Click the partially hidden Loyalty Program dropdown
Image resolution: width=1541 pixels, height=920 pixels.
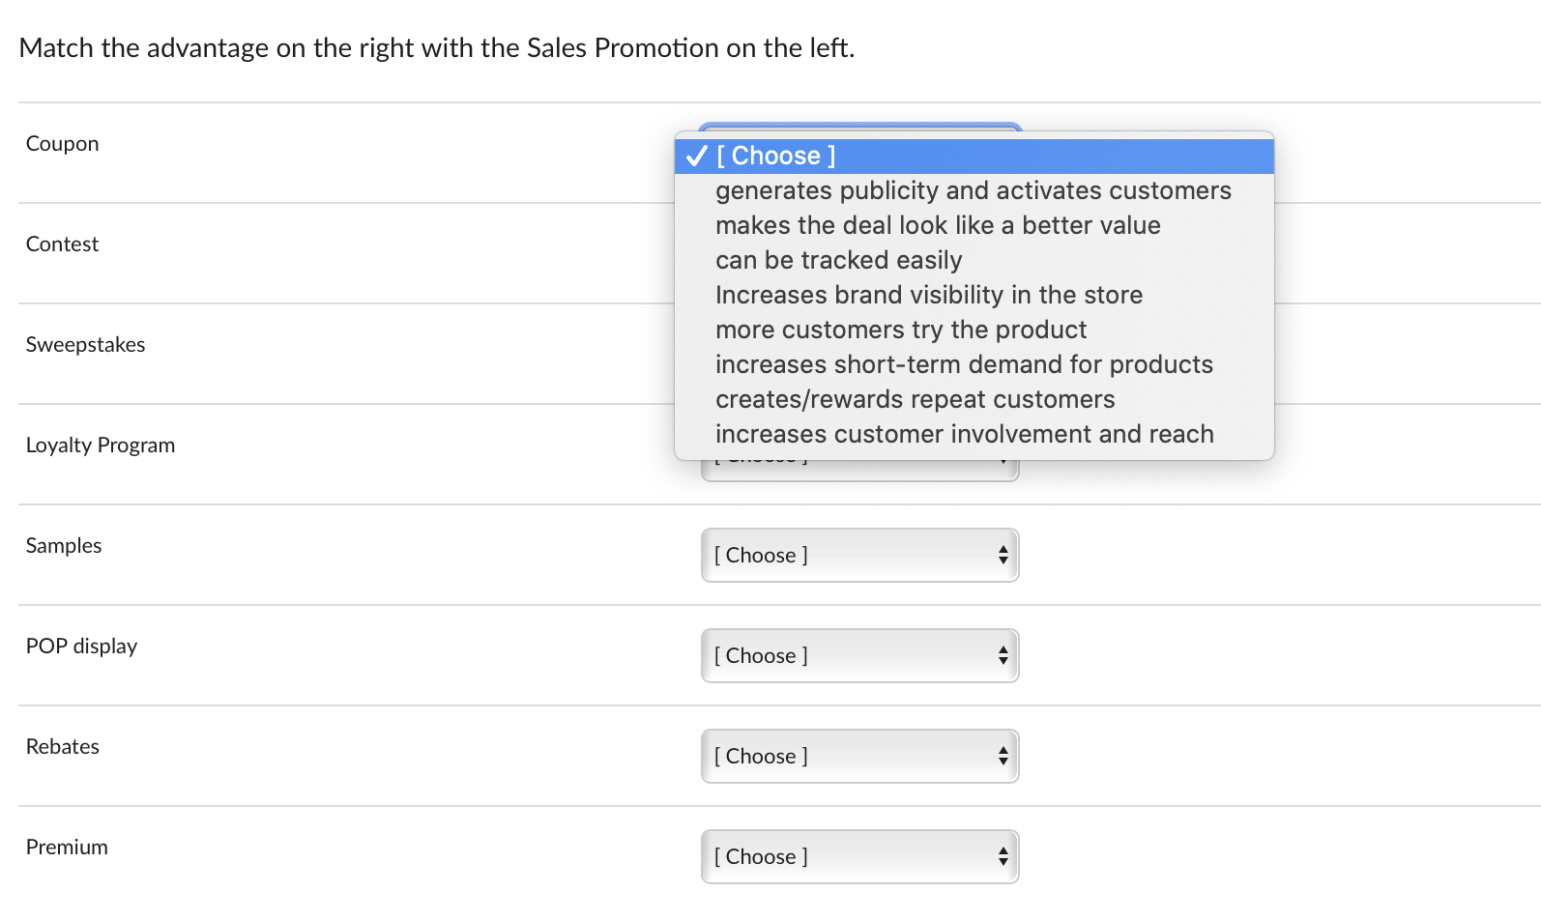click(858, 471)
